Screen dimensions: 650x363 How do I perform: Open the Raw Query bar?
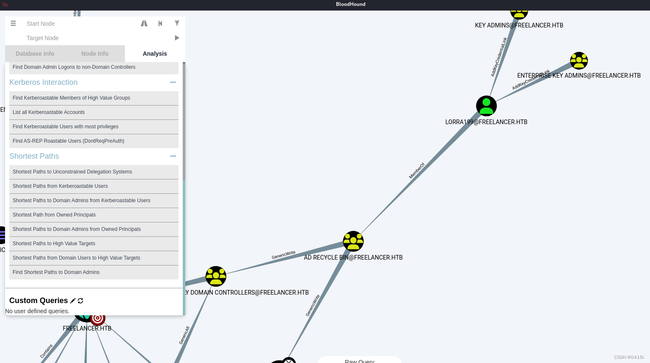tap(360, 360)
